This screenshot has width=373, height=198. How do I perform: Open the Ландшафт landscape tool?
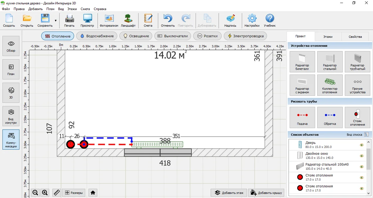point(128,20)
